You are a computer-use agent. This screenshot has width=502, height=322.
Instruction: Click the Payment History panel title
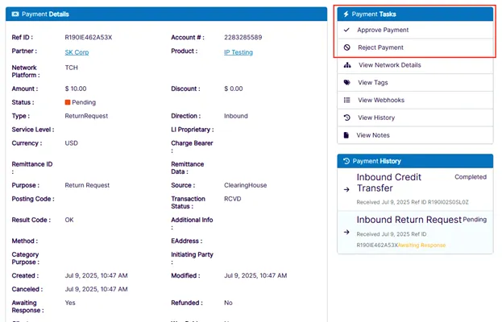point(376,161)
